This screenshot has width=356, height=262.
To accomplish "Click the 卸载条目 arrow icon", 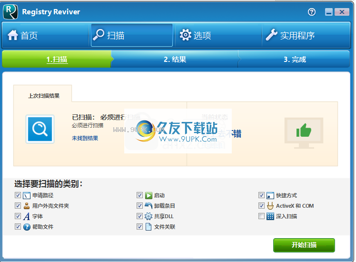I will tap(148, 206).
